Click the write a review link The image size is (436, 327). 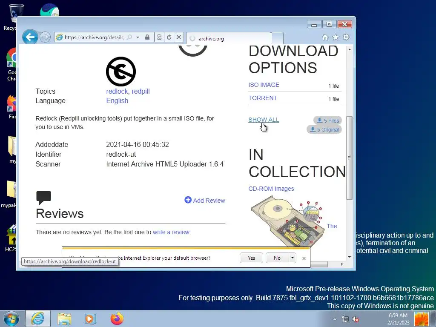point(171,232)
